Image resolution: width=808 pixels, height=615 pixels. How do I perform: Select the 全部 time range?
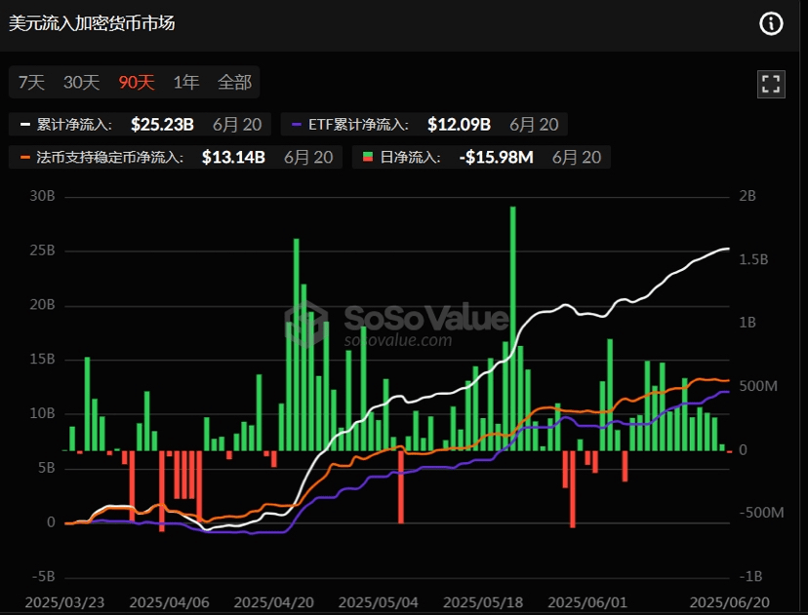click(234, 82)
